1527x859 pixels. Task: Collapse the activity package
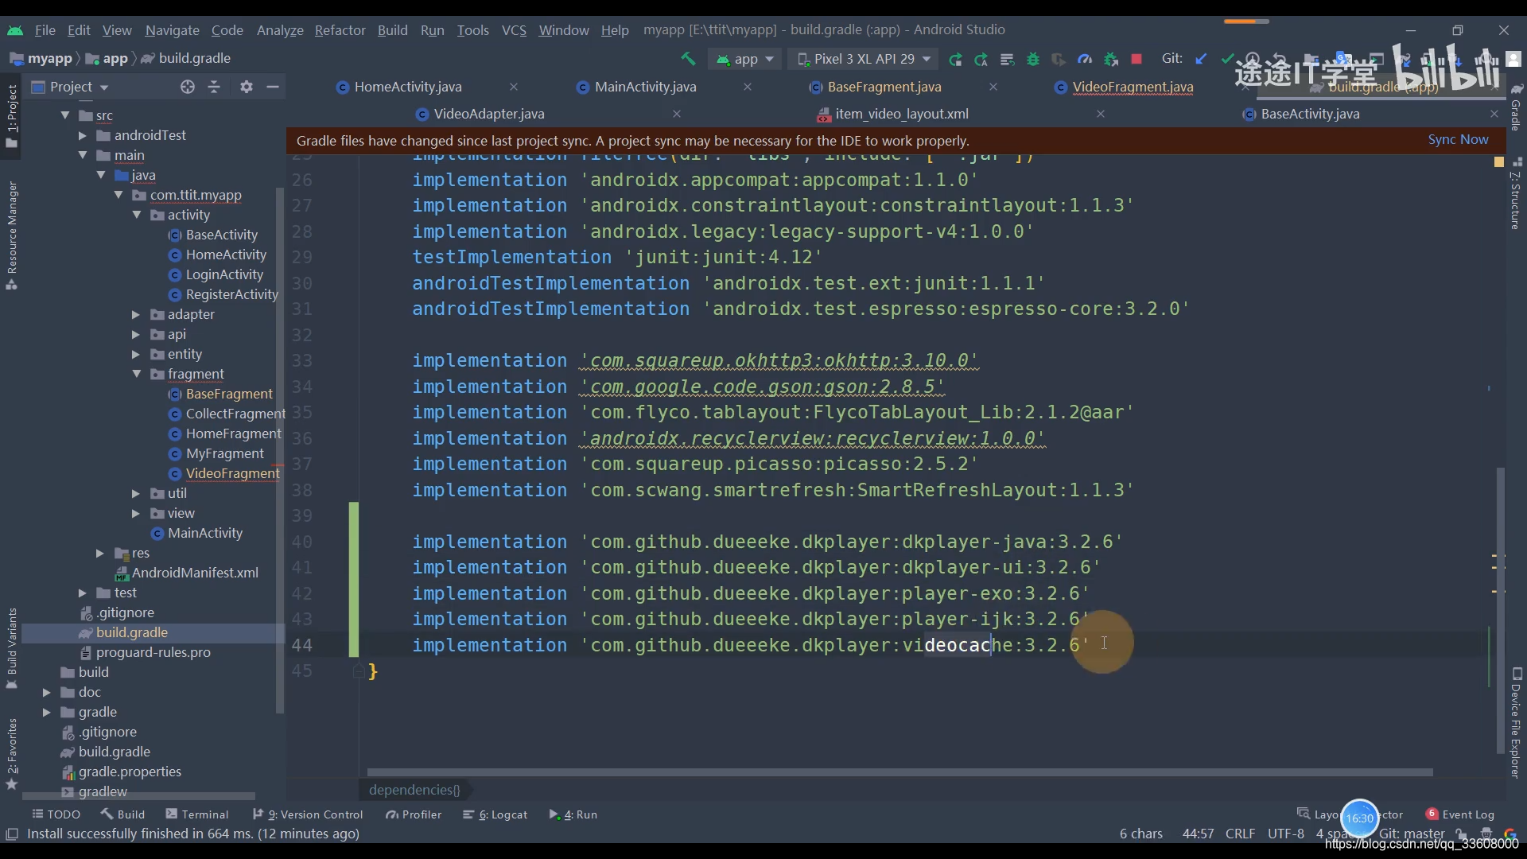pyautogui.click(x=137, y=215)
